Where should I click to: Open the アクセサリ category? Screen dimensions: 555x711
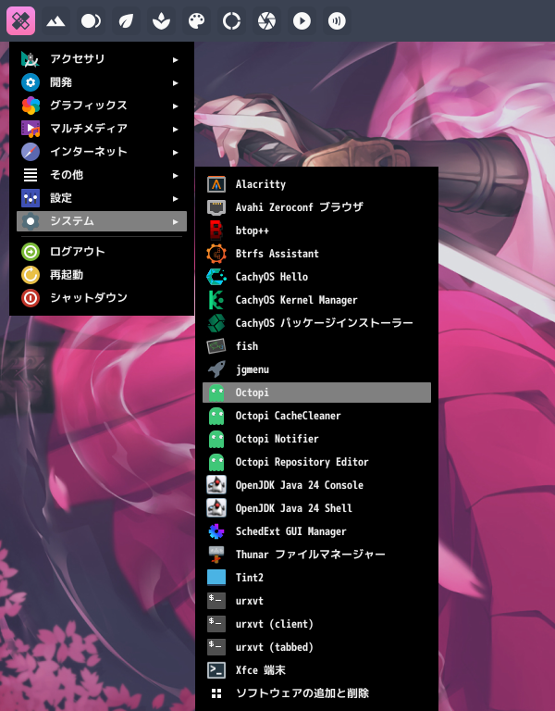coord(102,59)
